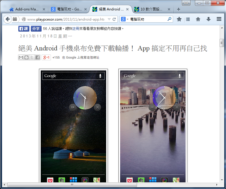226x189 pixels.
Task: Click the scroll up arrow
Action: tap(222, 28)
